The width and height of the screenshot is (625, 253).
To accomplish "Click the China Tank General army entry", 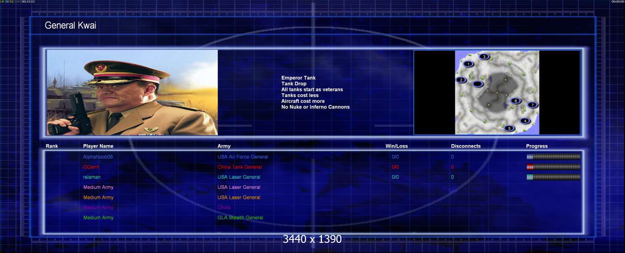I will click(x=239, y=167).
